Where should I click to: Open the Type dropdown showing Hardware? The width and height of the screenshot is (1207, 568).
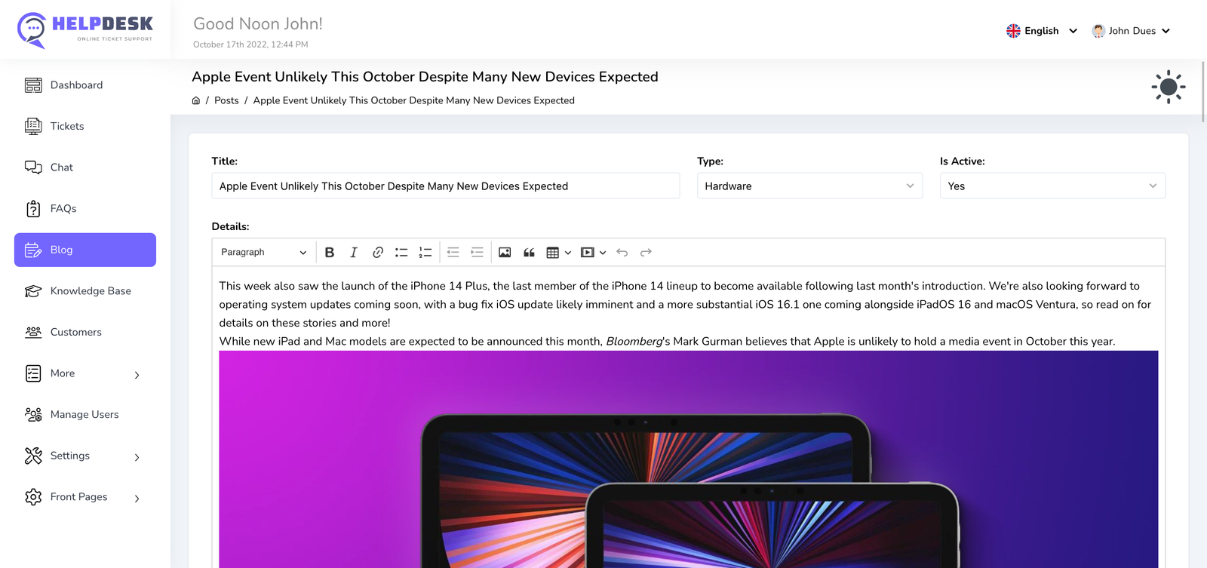(x=809, y=186)
